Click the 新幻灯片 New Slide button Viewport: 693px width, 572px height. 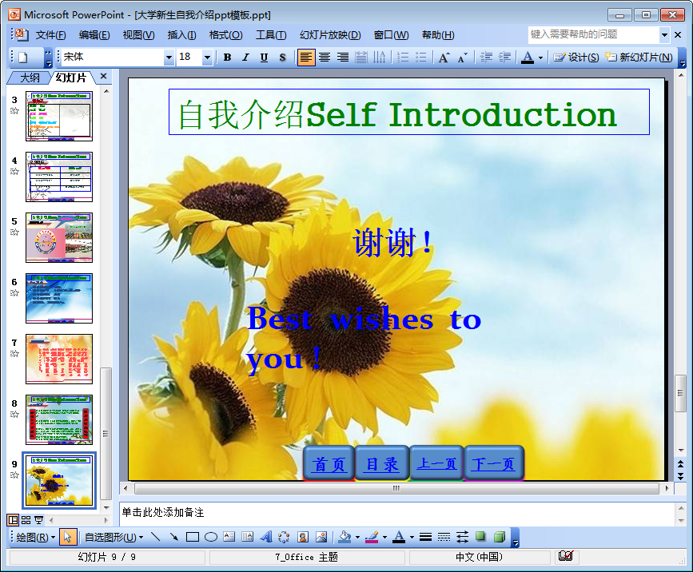(639, 58)
